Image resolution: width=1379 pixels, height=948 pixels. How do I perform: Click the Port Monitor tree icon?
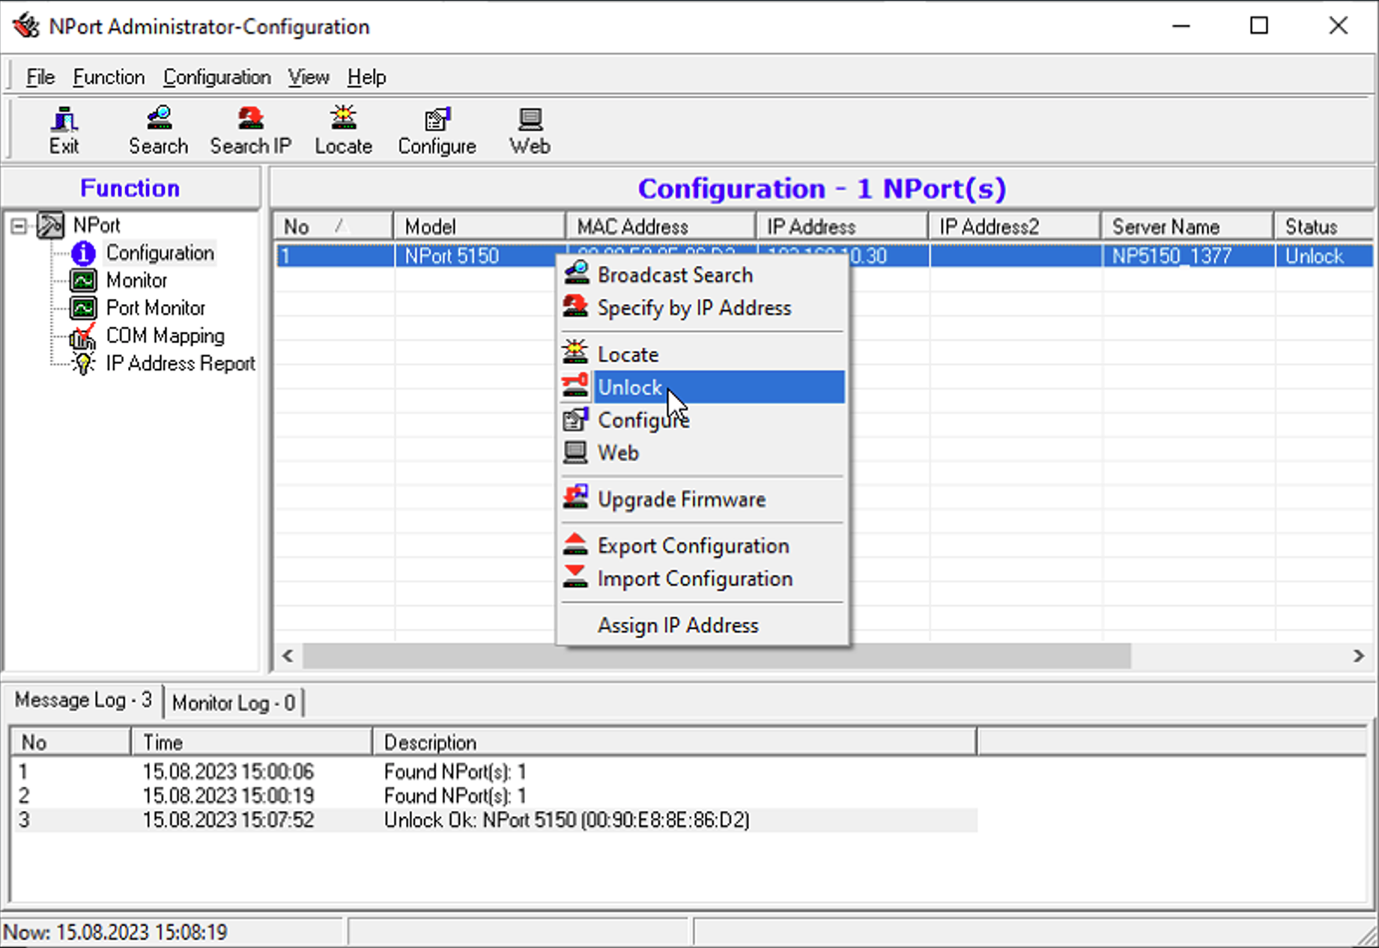[83, 309]
